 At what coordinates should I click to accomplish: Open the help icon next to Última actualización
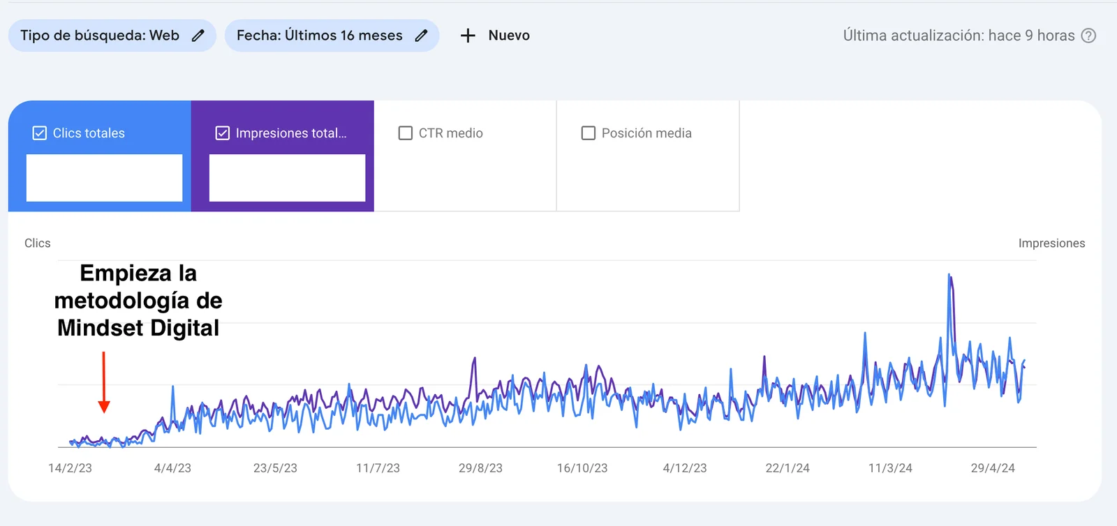point(1088,36)
